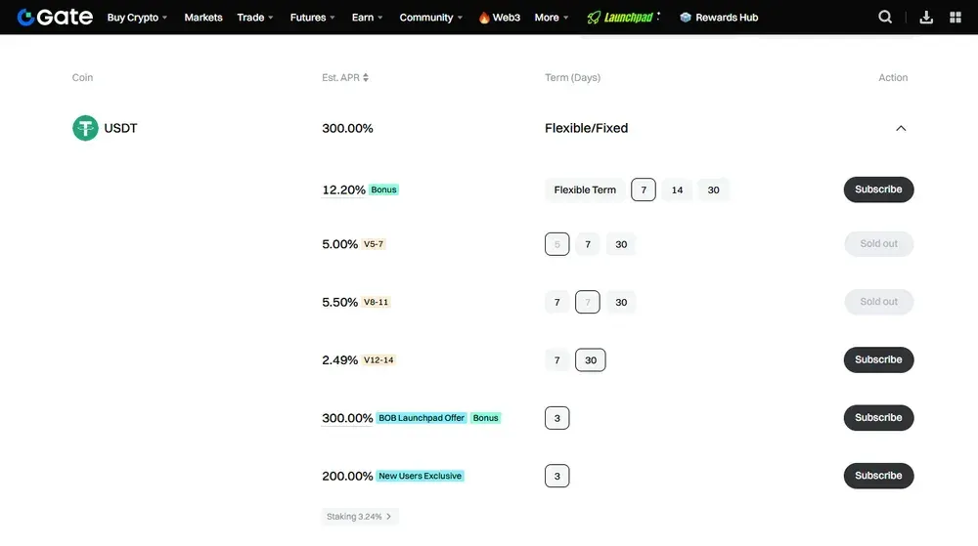Subscribe to the 300.00% BOB Launchpad offer
The width and height of the screenshot is (978, 546).
click(x=878, y=418)
